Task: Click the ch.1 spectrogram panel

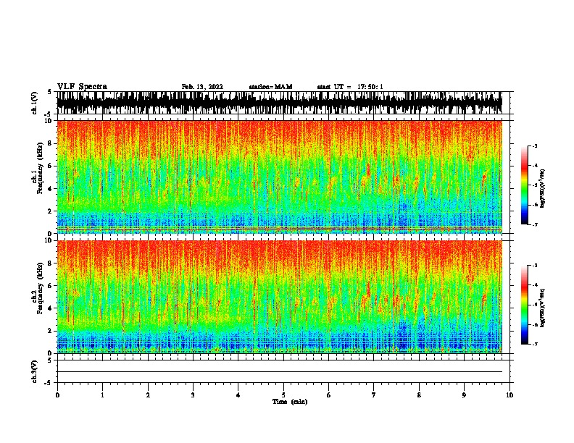Action: point(279,177)
